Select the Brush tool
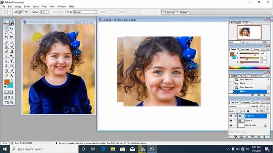 [x=12, y=42]
